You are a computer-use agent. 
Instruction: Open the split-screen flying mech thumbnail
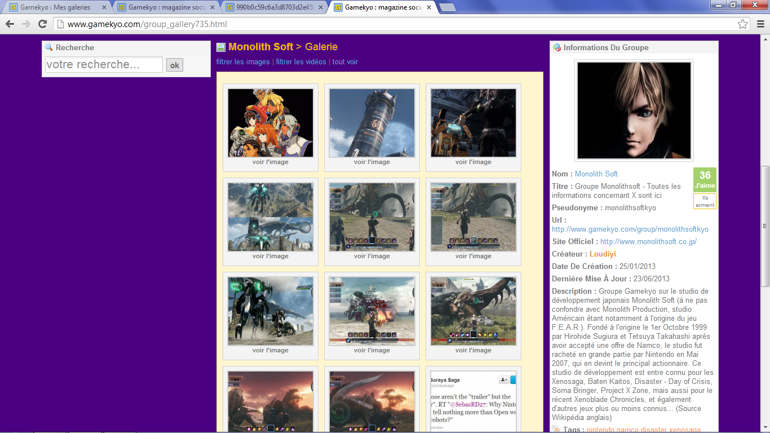pos(271,217)
